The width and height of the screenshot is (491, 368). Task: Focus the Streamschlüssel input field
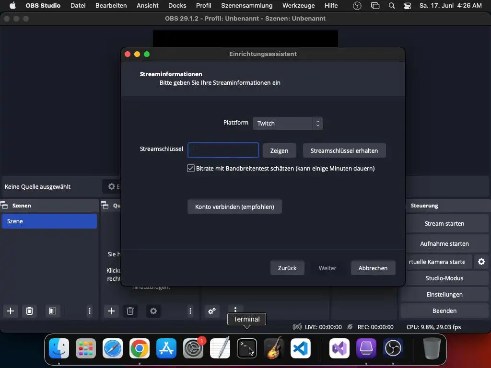point(223,150)
